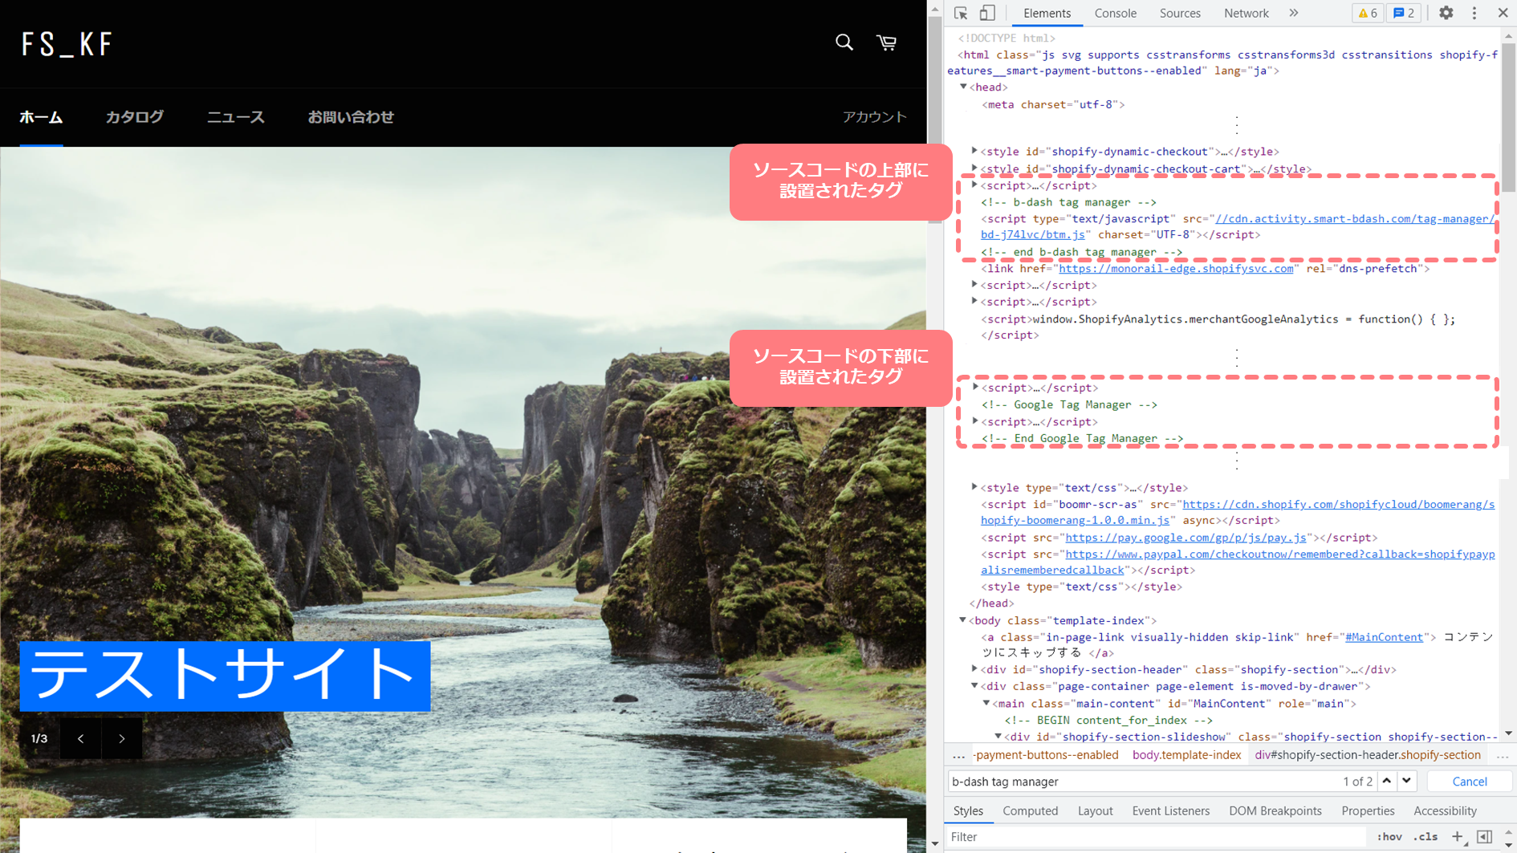Click the Styles Filter input field

tap(1156, 836)
